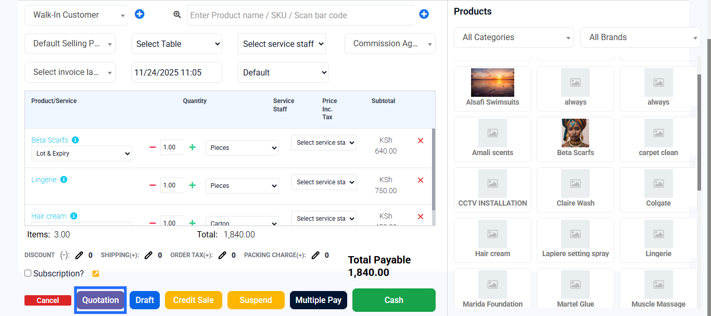Remove the Beta Scarfs row

point(421,141)
